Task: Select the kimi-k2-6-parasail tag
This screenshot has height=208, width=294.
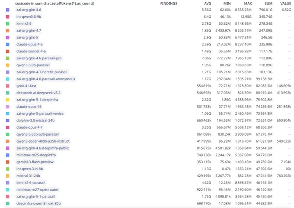Action: pos(31,182)
